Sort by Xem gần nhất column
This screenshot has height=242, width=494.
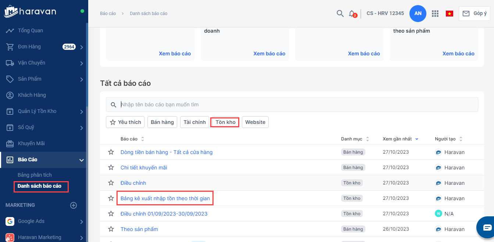(x=400, y=139)
